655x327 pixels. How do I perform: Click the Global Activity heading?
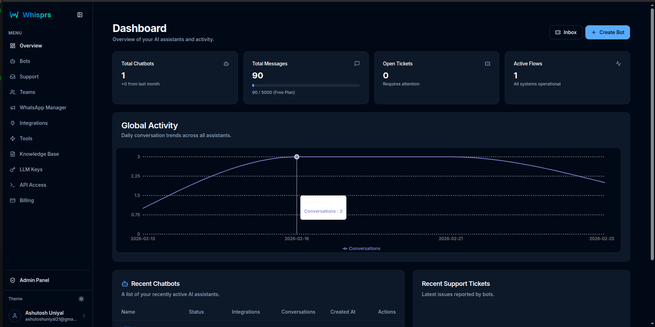150,126
